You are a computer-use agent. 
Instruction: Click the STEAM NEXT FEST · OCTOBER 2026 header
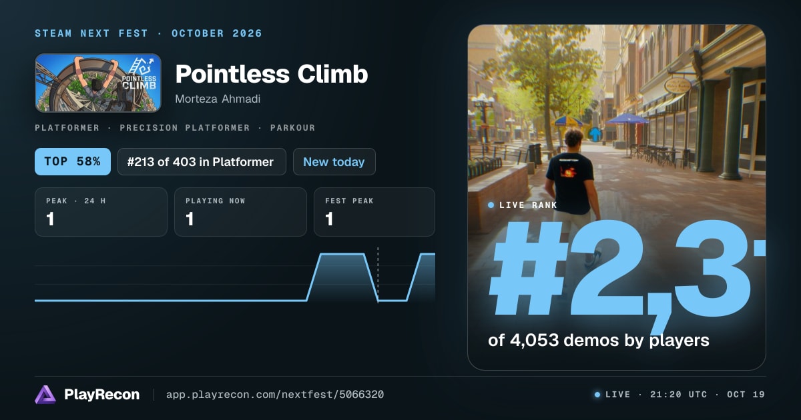point(148,33)
